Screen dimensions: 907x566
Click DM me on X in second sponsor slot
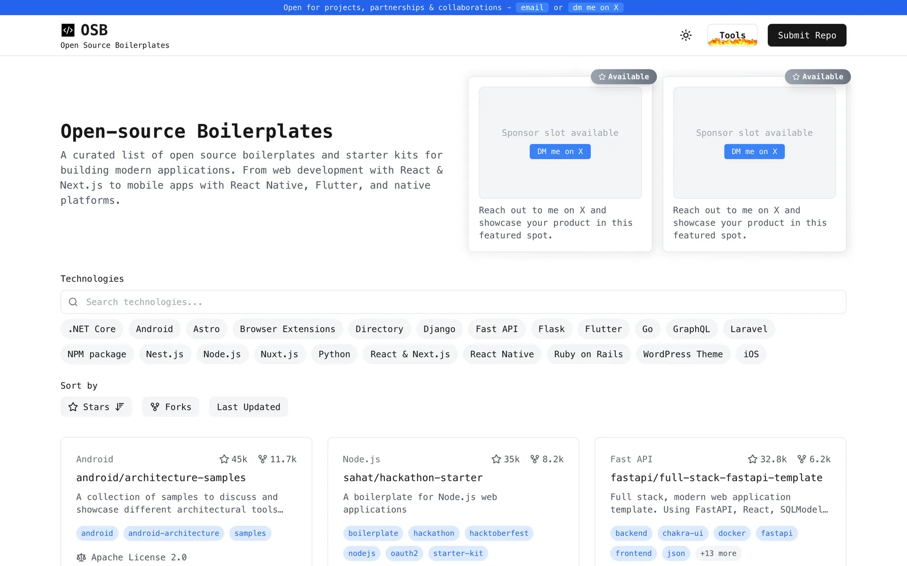755,152
